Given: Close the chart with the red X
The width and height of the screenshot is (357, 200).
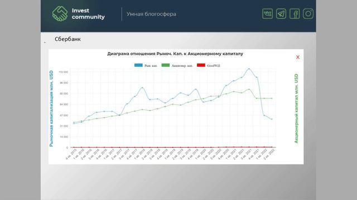Looking at the screenshot, I should [x=297, y=57].
